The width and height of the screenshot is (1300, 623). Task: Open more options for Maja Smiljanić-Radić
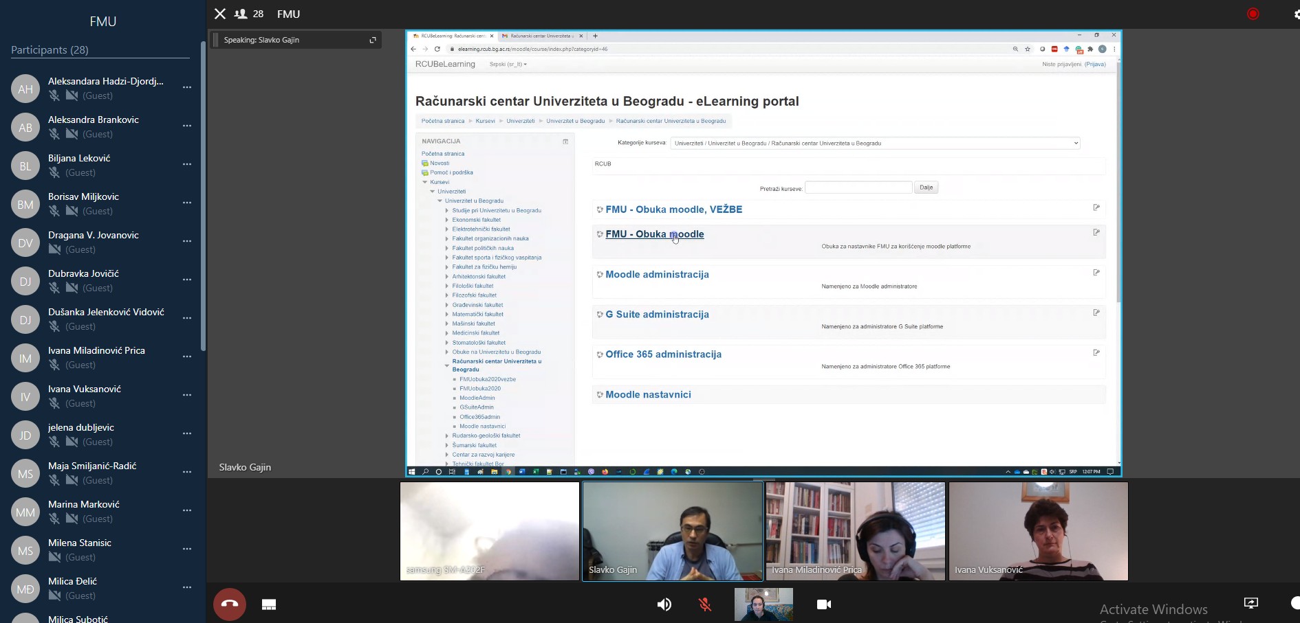(187, 473)
